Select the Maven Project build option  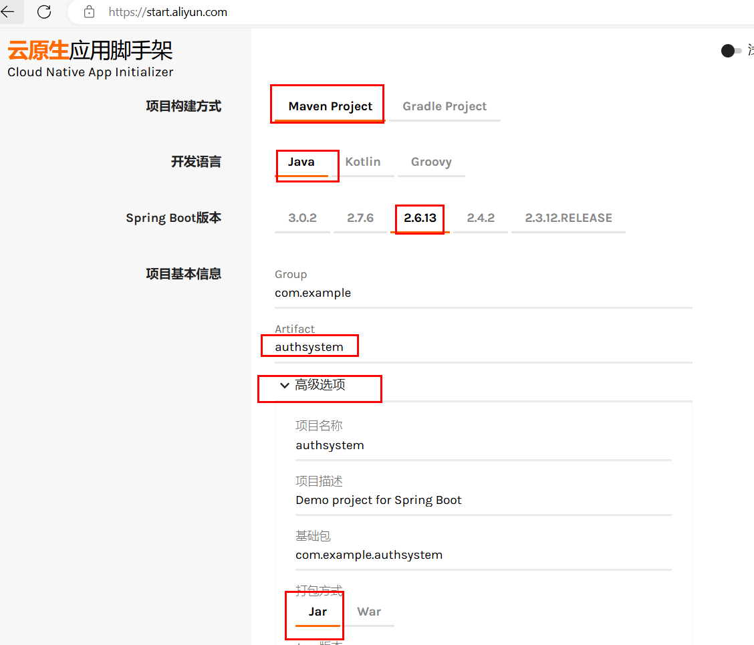coord(330,106)
